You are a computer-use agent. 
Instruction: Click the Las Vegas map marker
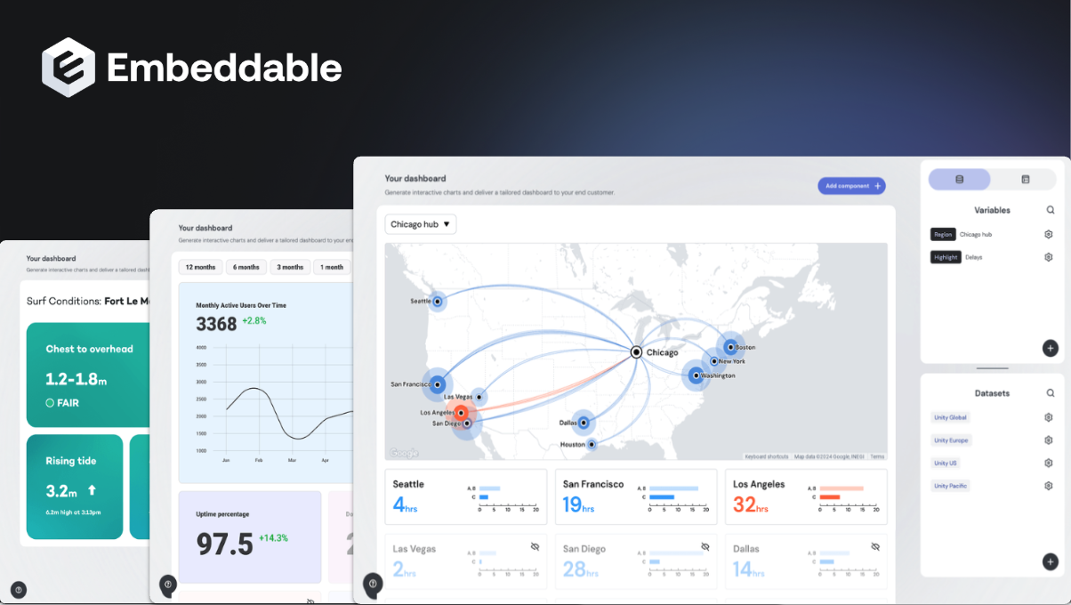pos(479,397)
